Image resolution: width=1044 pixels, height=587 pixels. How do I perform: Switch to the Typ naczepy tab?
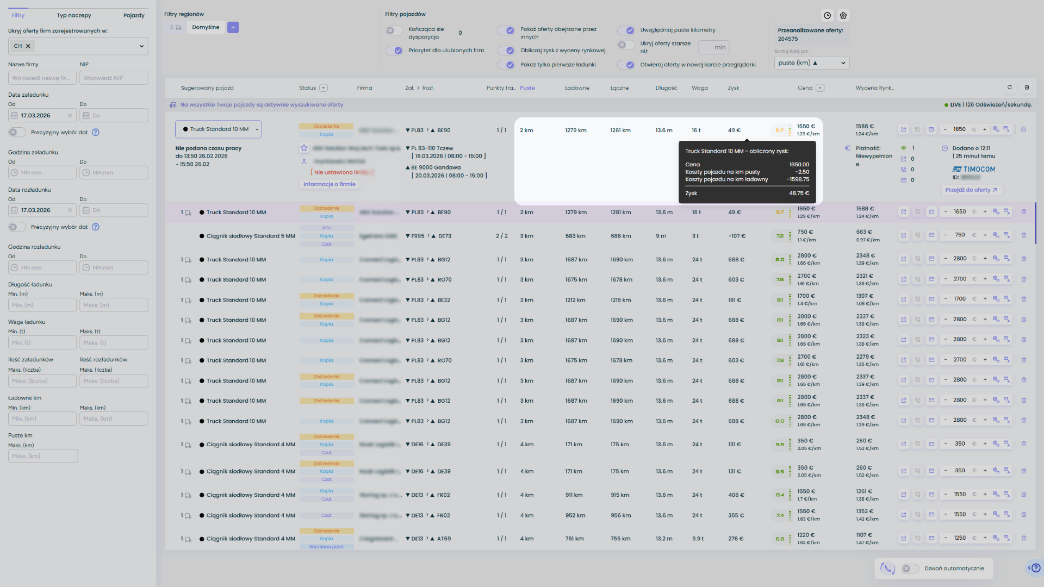point(74,15)
